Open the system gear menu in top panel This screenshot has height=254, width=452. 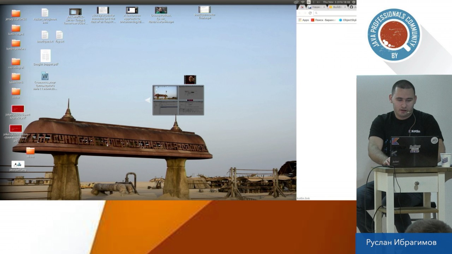[354, 2]
